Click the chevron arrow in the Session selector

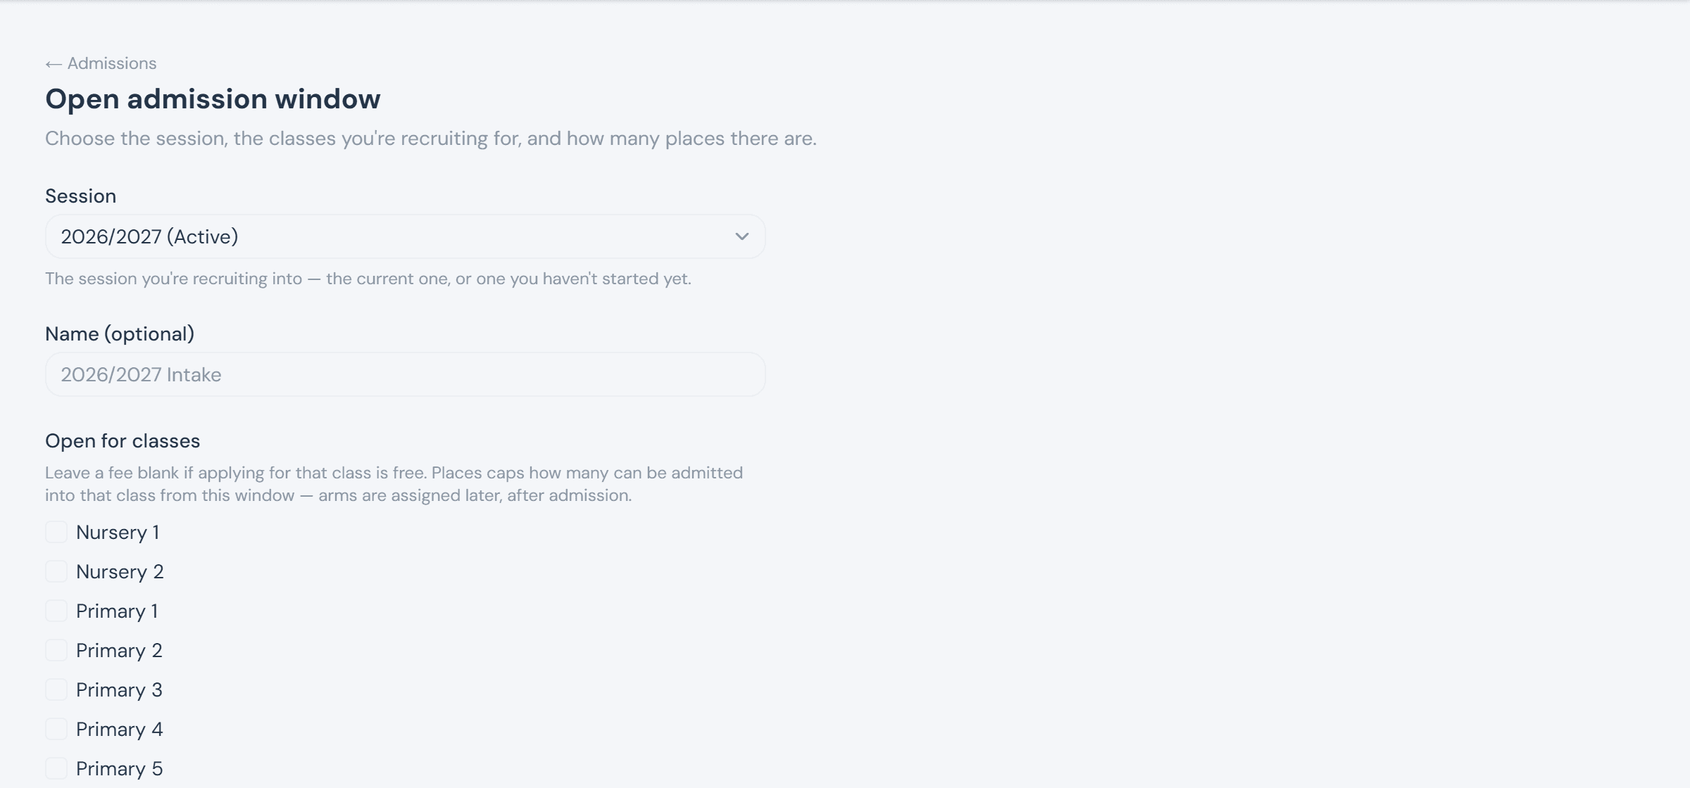pyautogui.click(x=741, y=236)
